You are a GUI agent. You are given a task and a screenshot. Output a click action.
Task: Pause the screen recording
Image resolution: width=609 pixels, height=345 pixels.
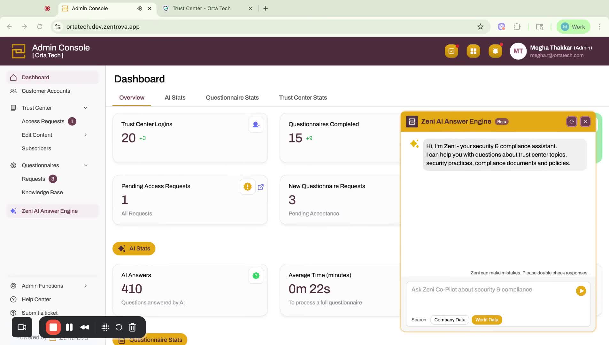click(69, 327)
